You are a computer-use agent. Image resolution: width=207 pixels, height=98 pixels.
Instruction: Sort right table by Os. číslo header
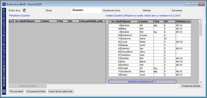pyautogui.click(x=115, y=22)
